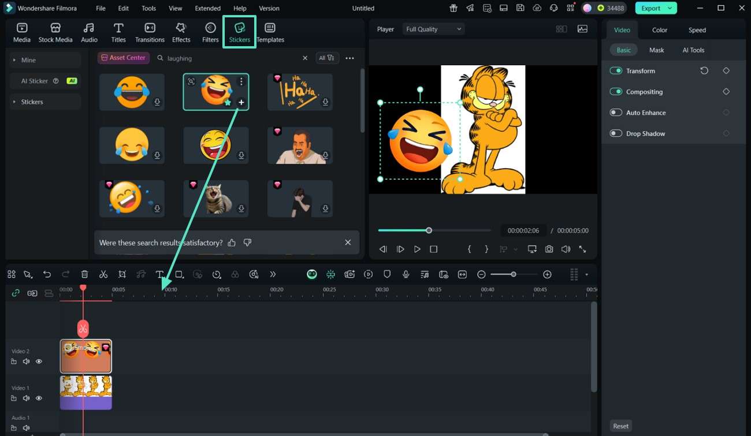Screen dimensions: 751x436
Task: Split clip with scissors icon
Action: (103, 274)
